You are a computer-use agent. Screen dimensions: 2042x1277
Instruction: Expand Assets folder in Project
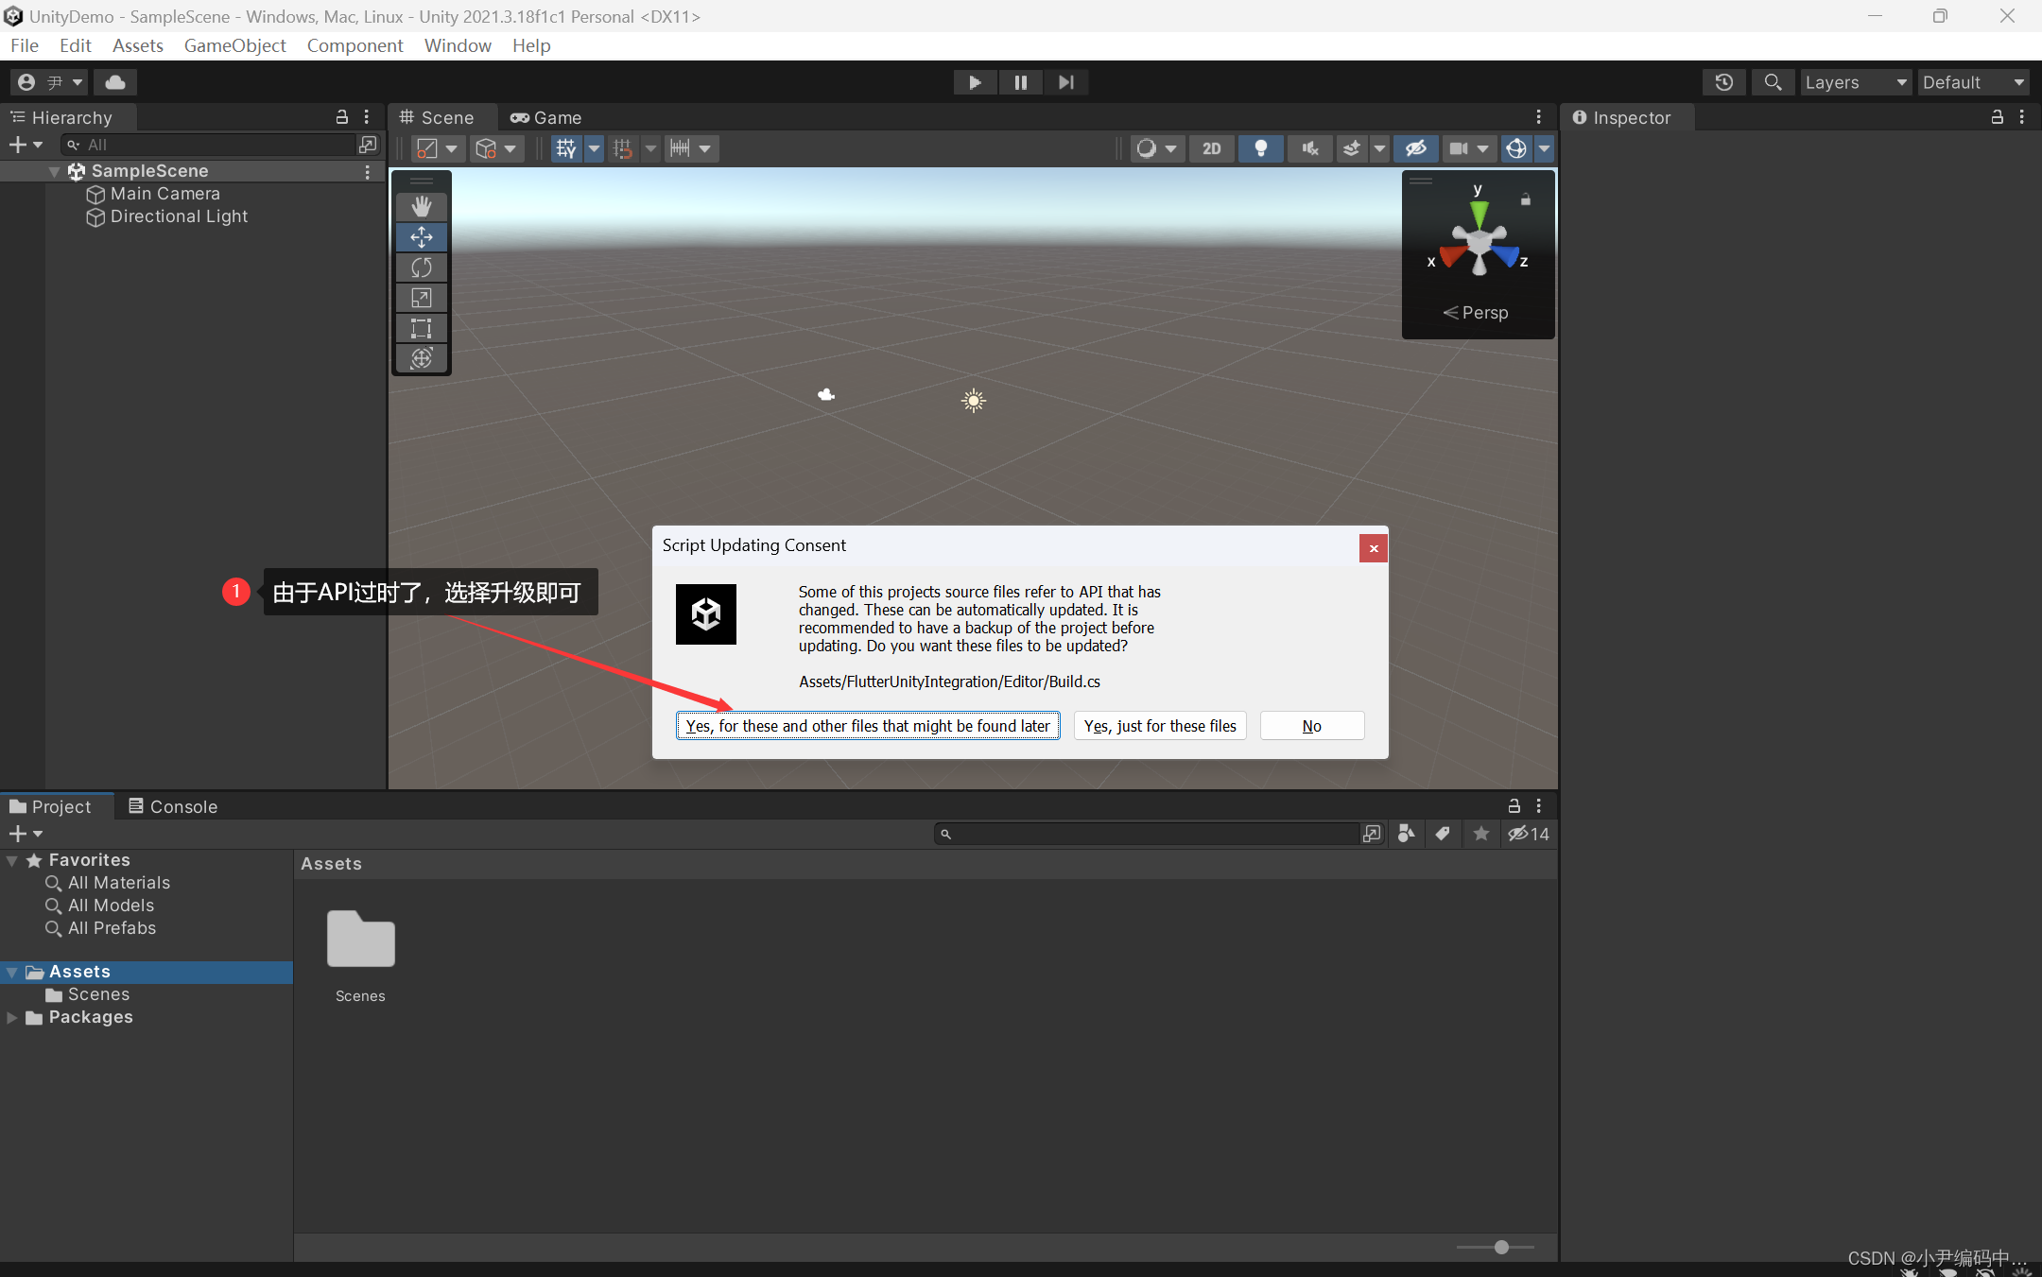coord(15,971)
